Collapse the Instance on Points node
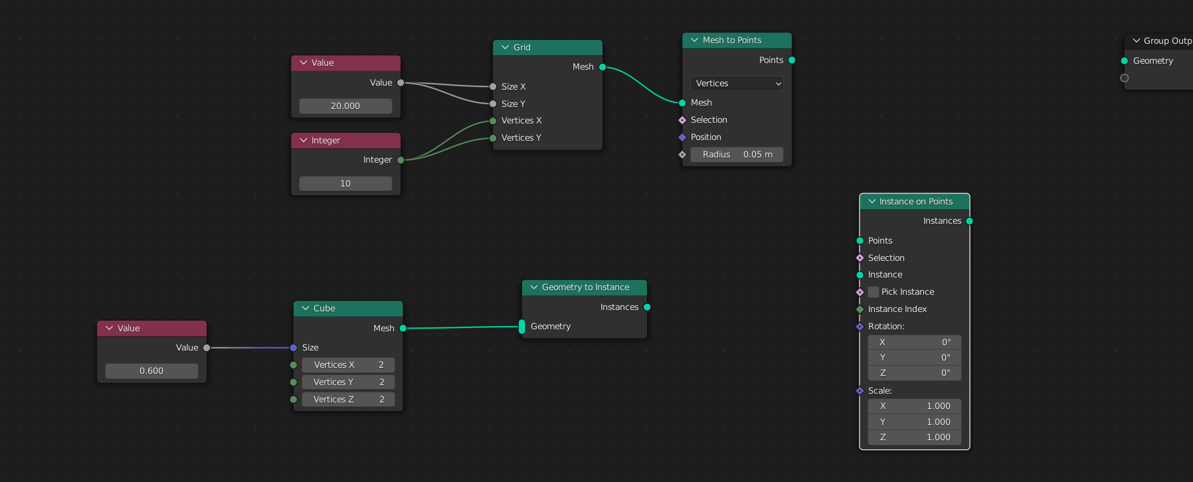 (x=872, y=202)
